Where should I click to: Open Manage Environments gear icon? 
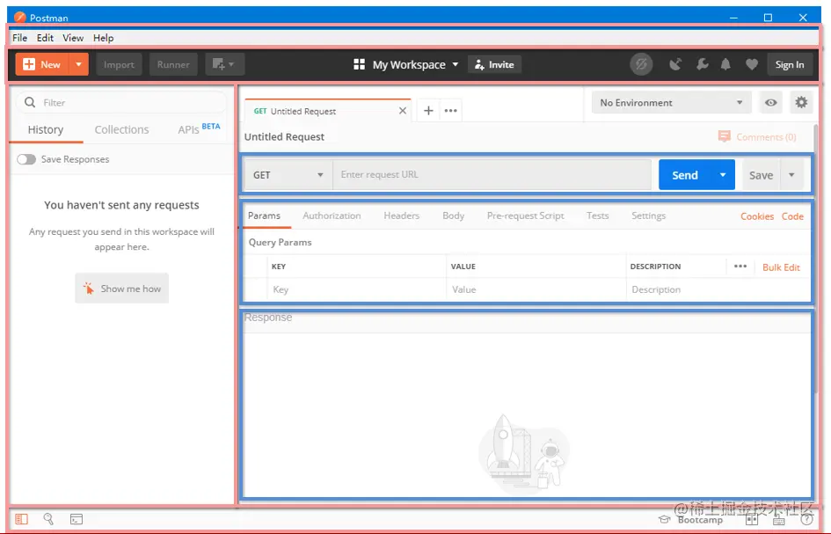point(801,102)
